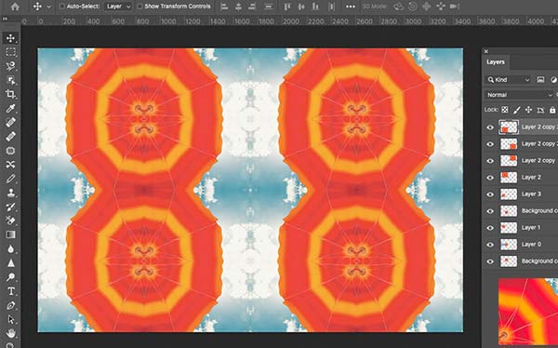Viewport: 558px width, 348px height.
Task: Select the Spot Healing Brush tool
Action: 10,122
